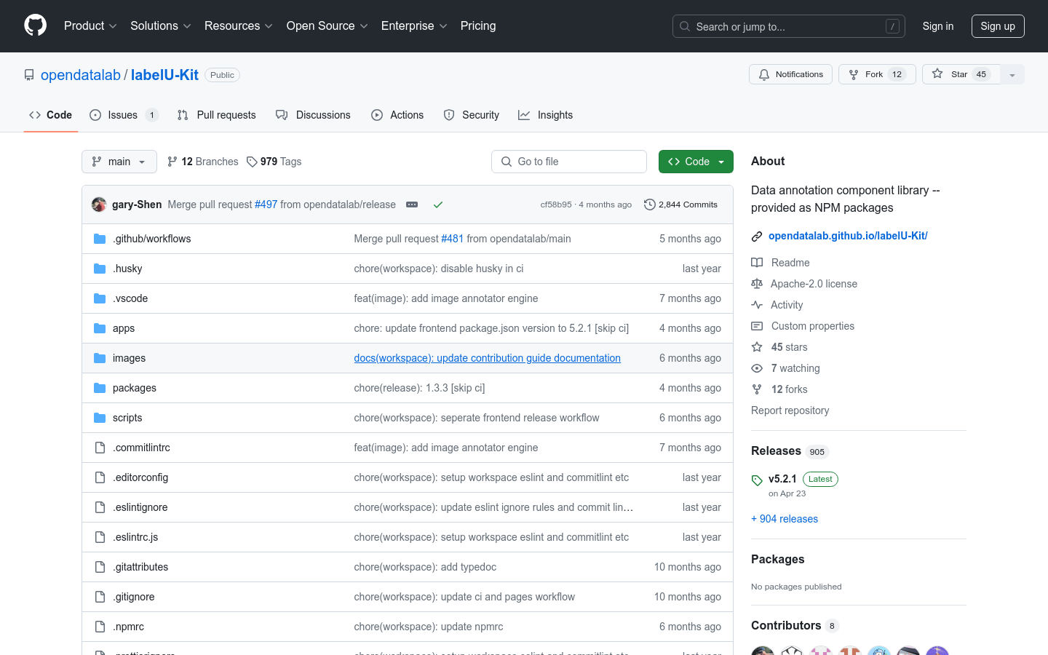Open the apps folder icon
Viewport: 1048px width, 655px height.
(x=100, y=328)
